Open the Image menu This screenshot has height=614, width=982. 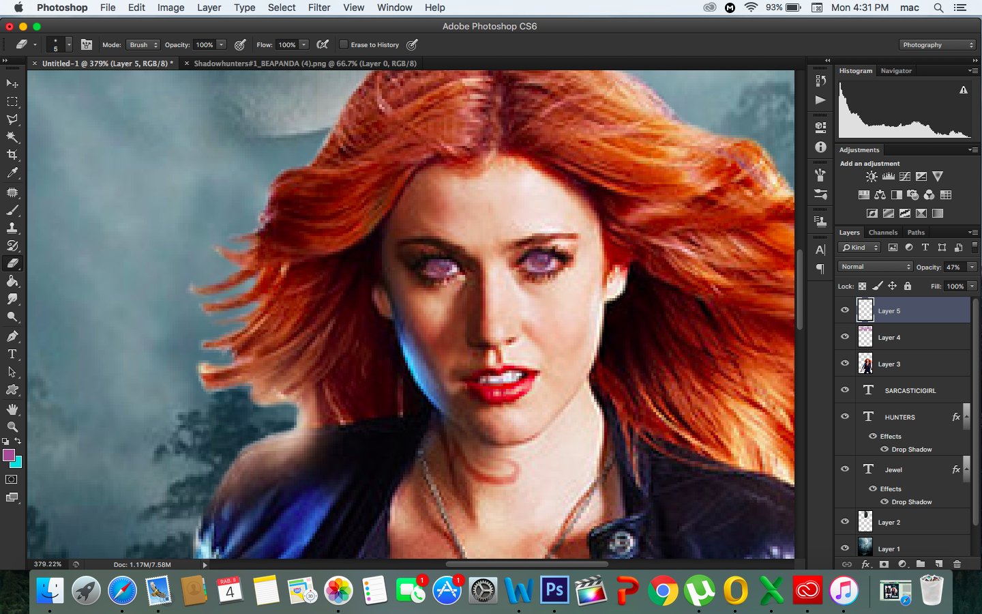click(x=170, y=8)
